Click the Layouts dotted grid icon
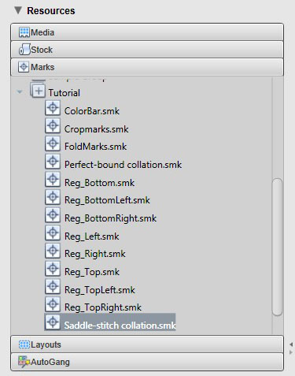Viewport: 295px width, 376px height. click(x=24, y=344)
